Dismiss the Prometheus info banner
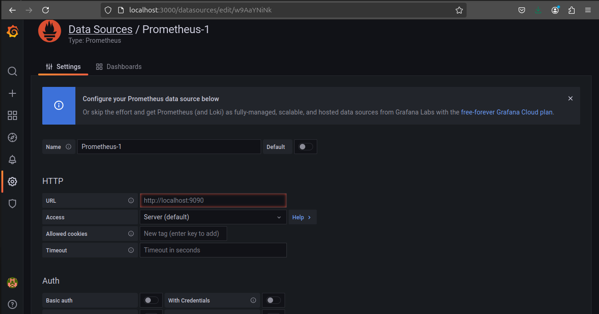Screen dimensions: 599x314 pos(570,98)
